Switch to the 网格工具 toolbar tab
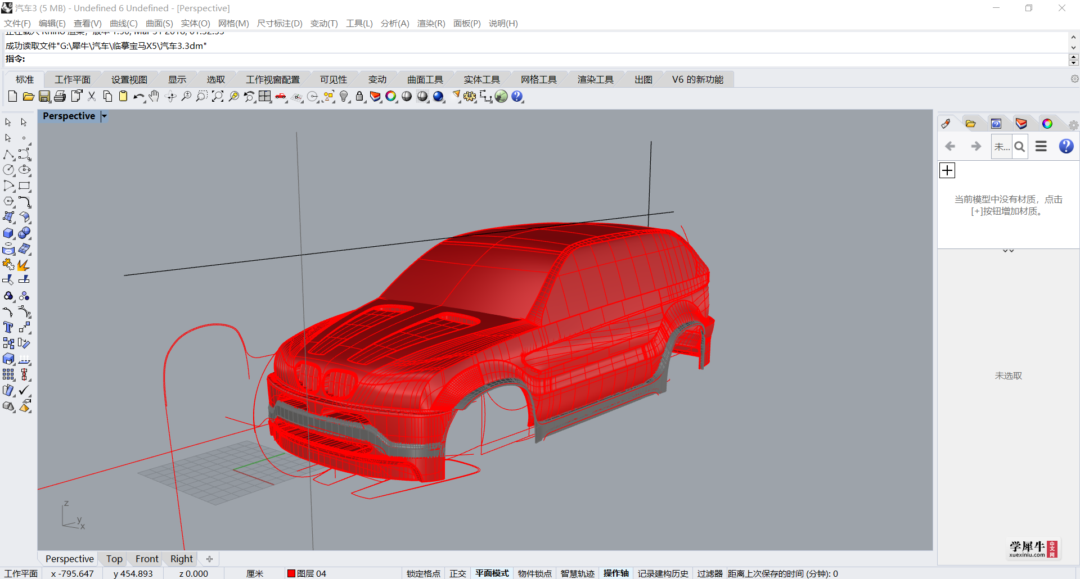Image resolution: width=1080 pixels, height=579 pixels. 539,80
